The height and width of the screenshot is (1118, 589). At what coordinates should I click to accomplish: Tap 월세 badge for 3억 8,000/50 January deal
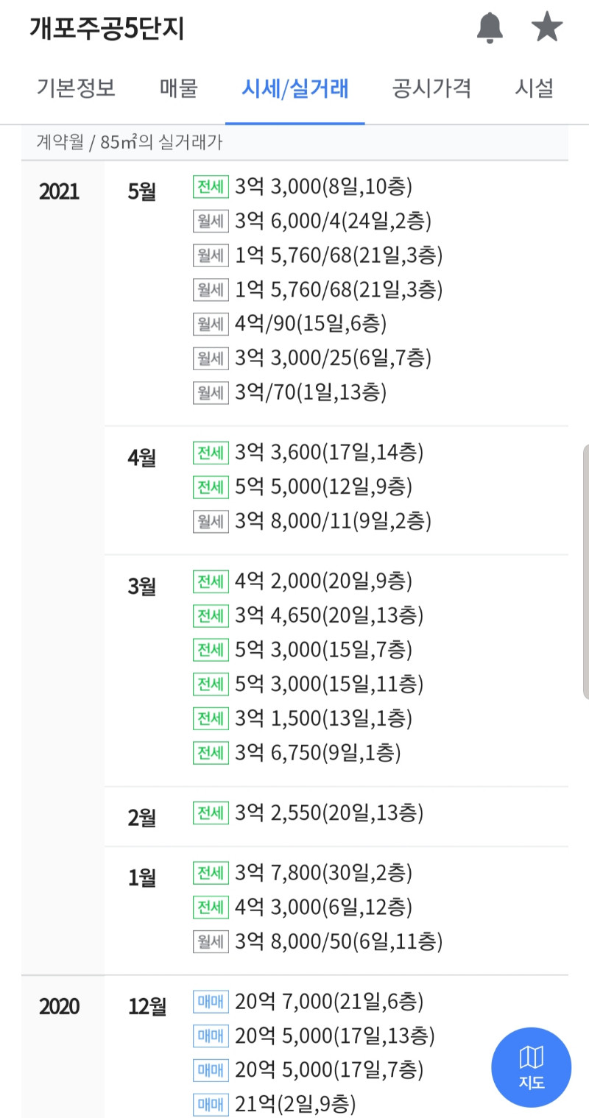pos(210,941)
